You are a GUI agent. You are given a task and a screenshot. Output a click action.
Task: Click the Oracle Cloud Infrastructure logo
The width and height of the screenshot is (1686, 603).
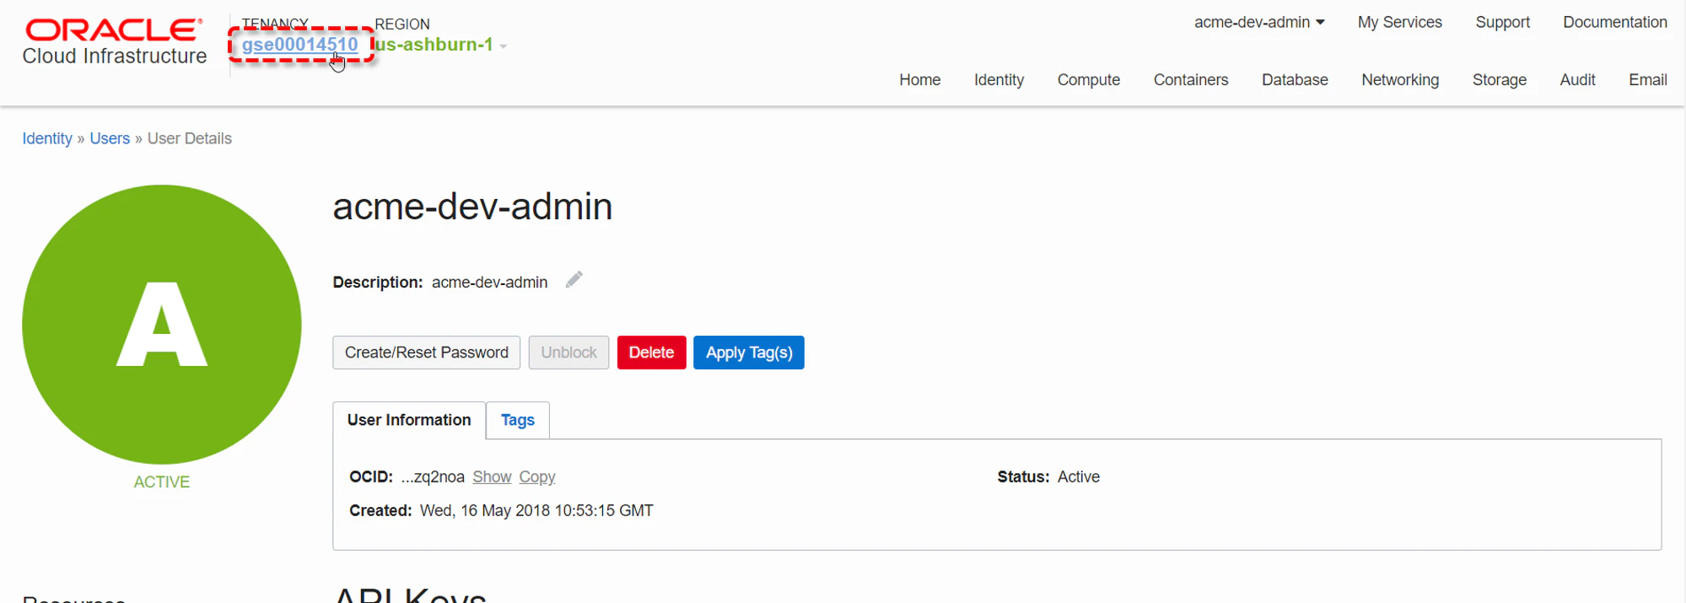click(x=115, y=42)
